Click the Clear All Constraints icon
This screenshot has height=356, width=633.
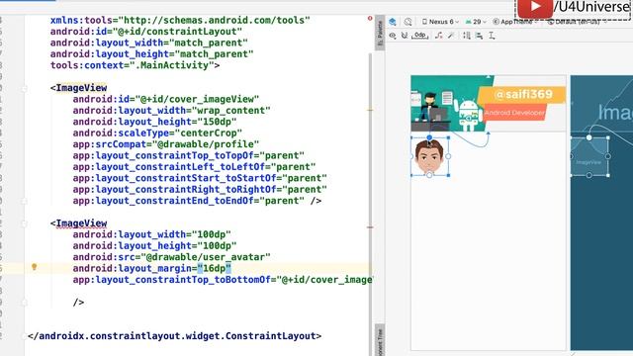[439, 36]
